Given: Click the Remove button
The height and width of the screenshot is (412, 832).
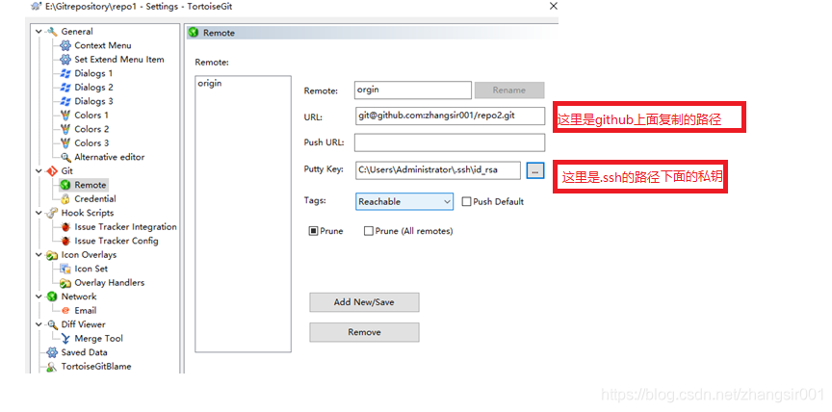Looking at the screenshot, I should tap(364, 332).
